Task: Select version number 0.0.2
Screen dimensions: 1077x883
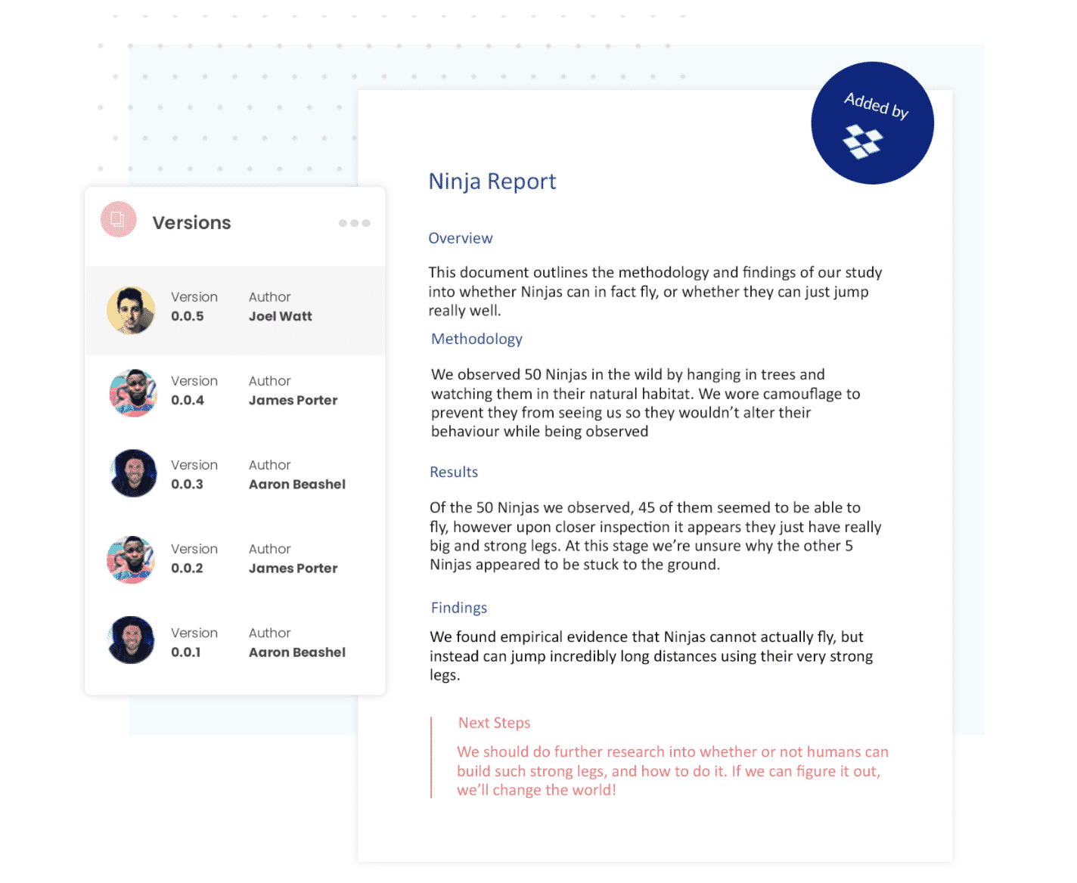Action: [x=187, y=568]
